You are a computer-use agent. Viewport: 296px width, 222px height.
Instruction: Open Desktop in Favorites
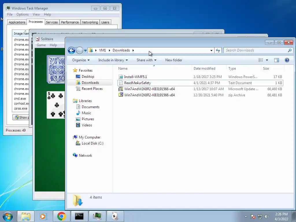(88, 76)
